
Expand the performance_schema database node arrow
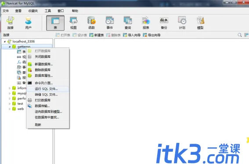(10, 98)
